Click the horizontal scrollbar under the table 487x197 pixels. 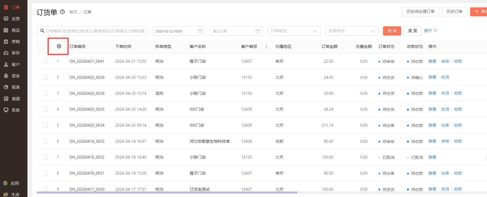[167, 193]
